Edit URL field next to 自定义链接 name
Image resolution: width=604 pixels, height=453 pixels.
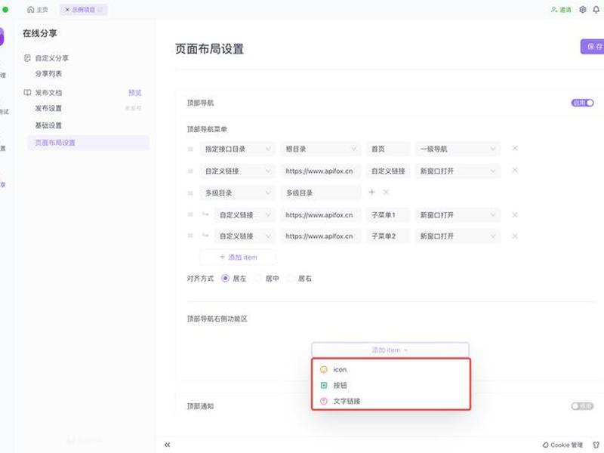[x=320, y=171]
